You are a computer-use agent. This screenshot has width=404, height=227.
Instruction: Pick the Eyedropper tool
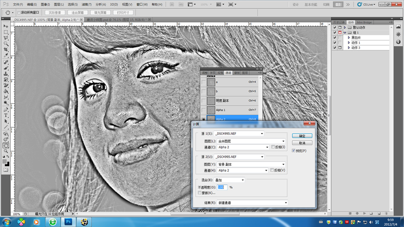click(x=6, y=56)
